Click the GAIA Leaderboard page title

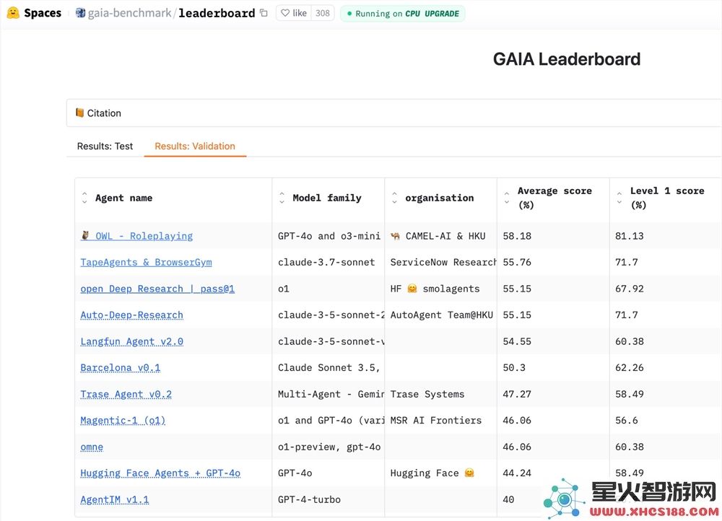point(566,59)
